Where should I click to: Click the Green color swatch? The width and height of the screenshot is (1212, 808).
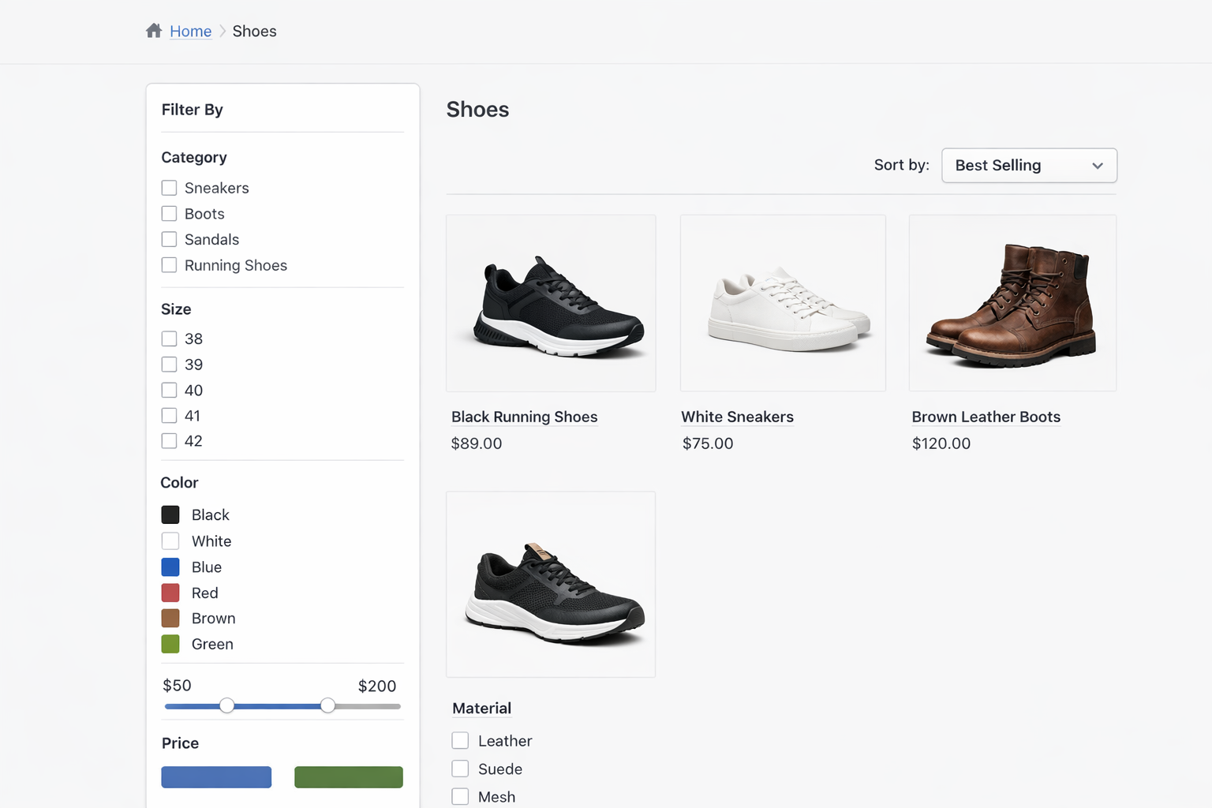[x=170, y=644]
